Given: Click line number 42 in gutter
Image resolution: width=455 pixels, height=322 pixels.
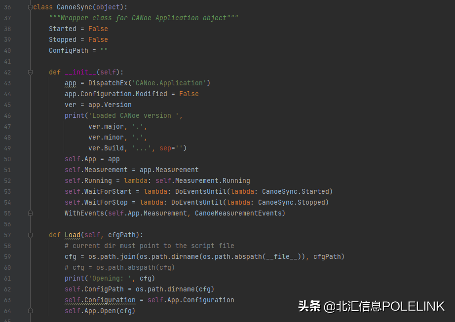Looking at the screenshot, I should point(7,72).
